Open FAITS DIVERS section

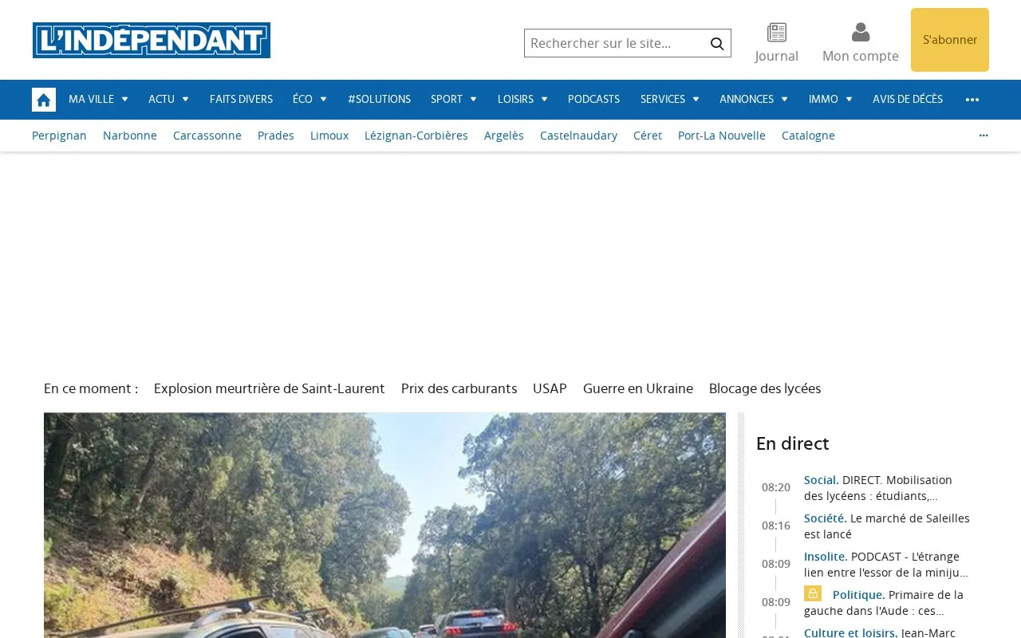[x=241, y=100]
